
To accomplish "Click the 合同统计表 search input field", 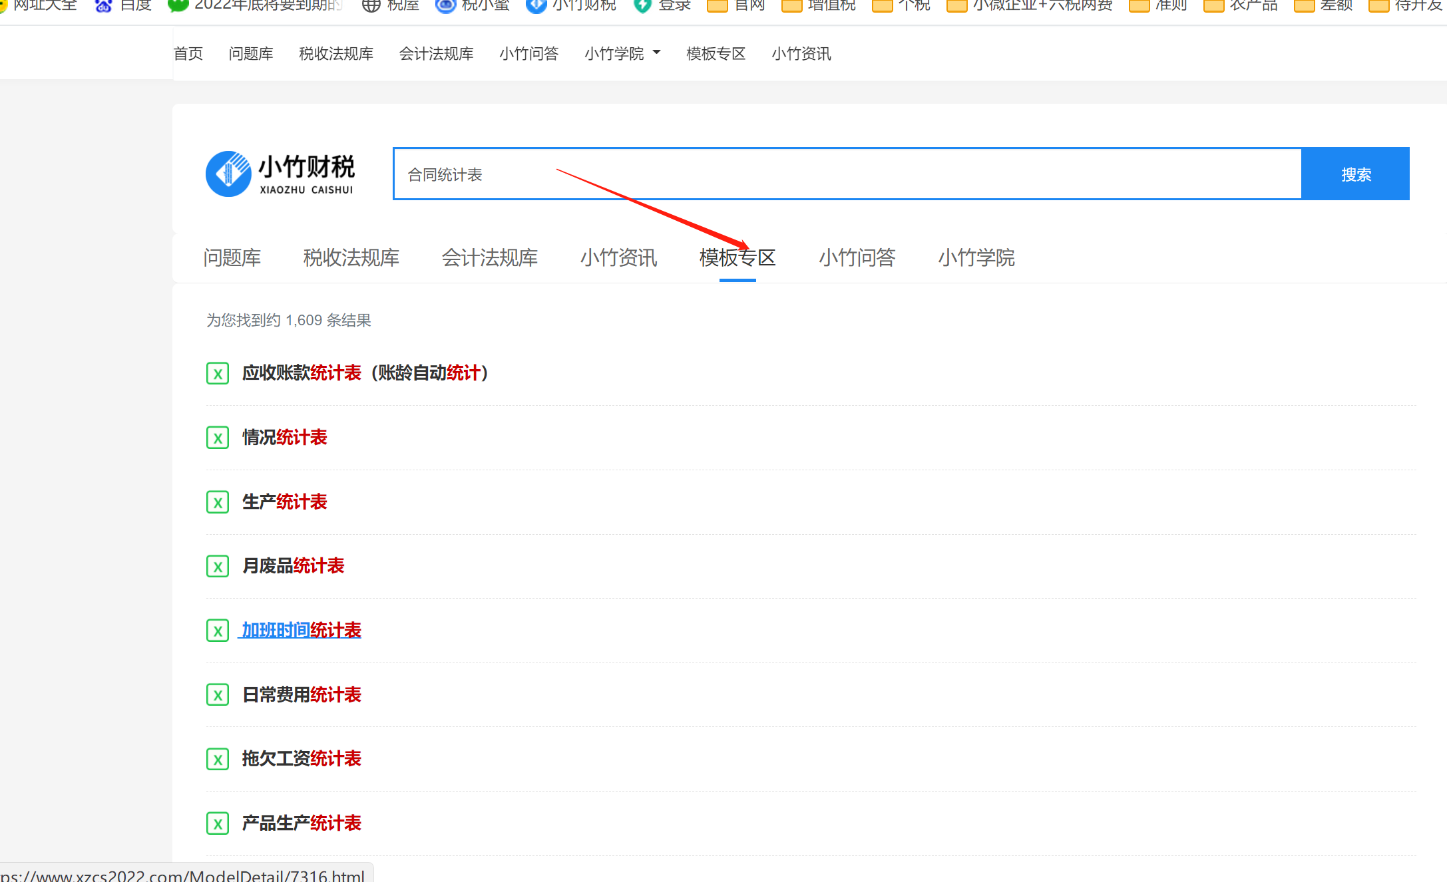I will click(x=845, y=174).
